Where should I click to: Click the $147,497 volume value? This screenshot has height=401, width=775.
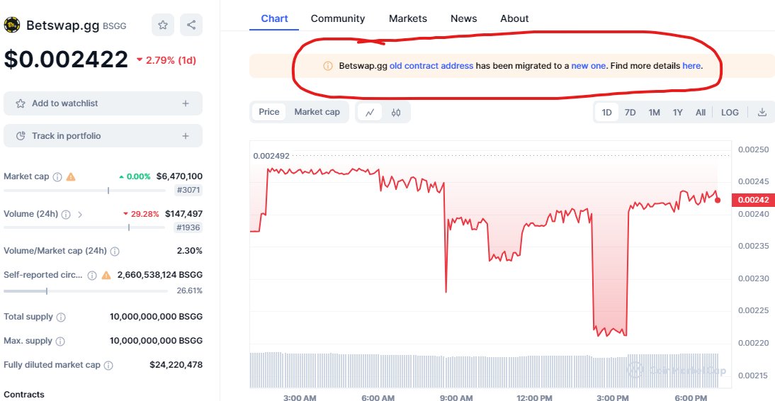pos(184,214)
